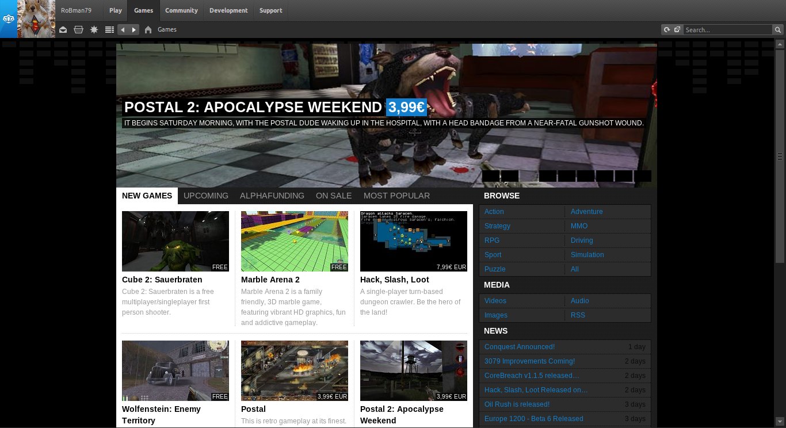This screenshot has width=786, height=428.
Task: Click the Cube 2: Sauerbraten thumbnail
Action: coord(175,241)
